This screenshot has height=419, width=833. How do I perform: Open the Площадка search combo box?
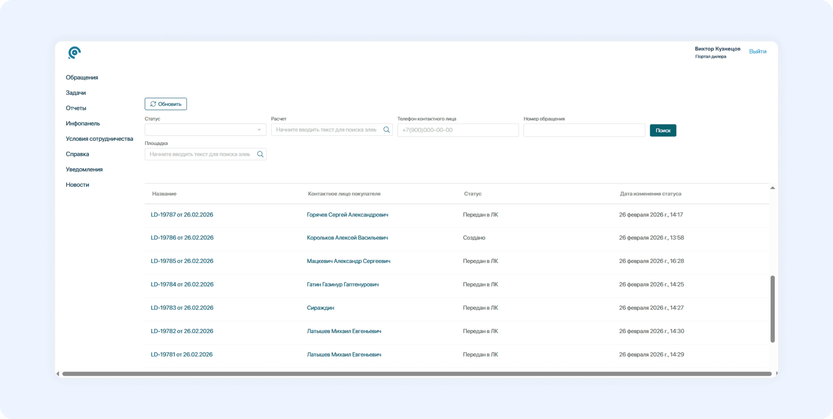200,154
